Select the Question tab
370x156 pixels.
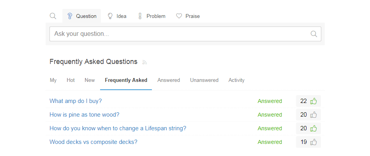tap(82, 16)
